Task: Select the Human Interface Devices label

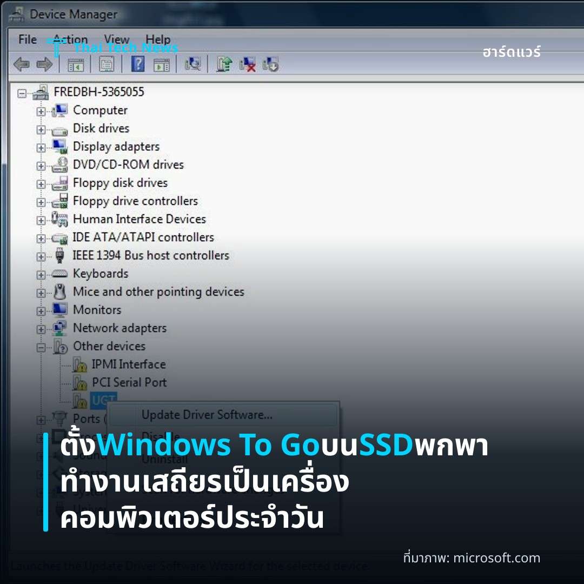Action: pos(140,219)
